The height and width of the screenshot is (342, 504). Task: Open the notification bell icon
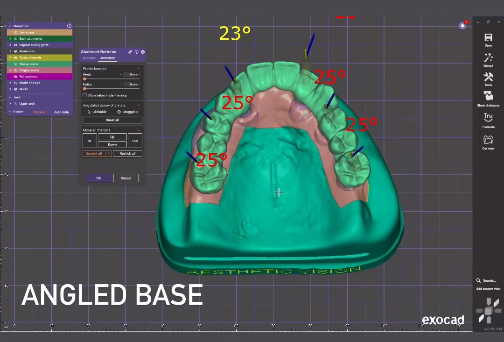462,25
